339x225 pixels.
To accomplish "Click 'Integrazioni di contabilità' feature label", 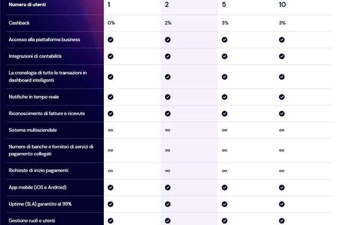I will point(35,56).
